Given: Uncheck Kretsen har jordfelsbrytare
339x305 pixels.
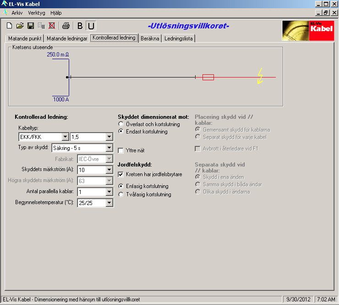Looking at the screenshot, I should [121, 174].
